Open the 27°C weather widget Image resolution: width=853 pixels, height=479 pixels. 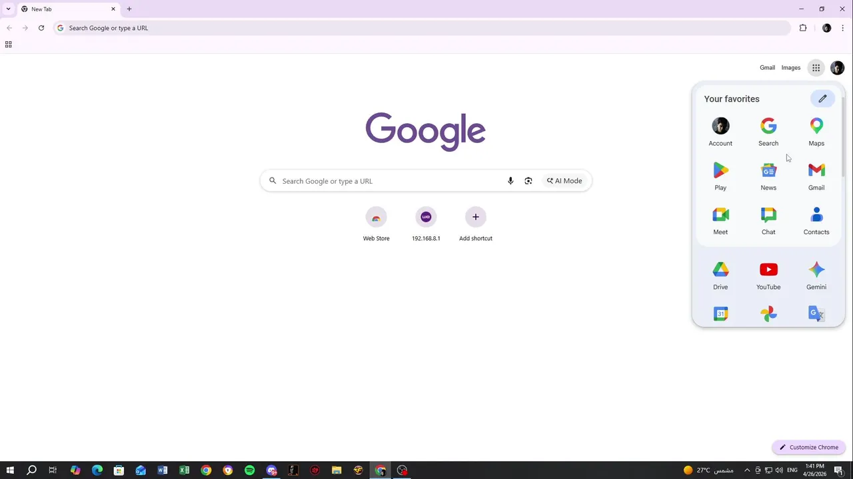point(708,470)
